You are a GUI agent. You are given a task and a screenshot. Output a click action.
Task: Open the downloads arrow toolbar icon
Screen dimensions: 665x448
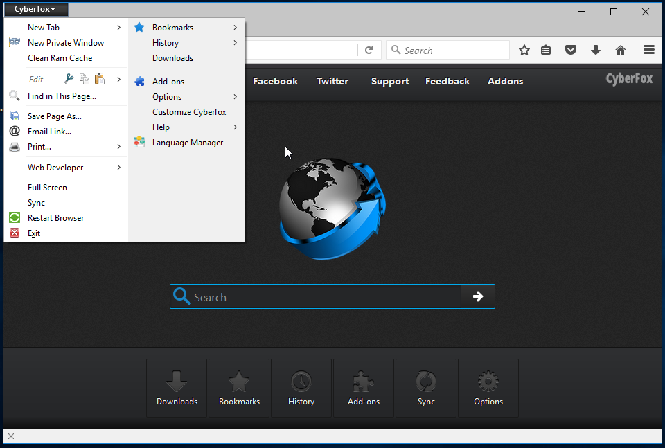[x=596, y=51]
